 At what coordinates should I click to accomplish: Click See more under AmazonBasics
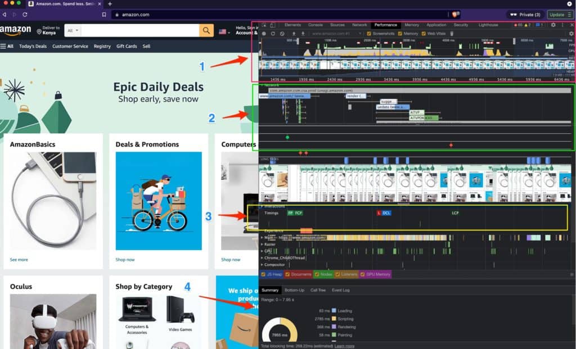(19, 260)
